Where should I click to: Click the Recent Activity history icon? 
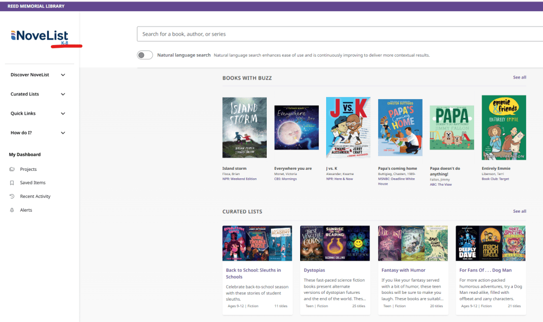point(12,196)
